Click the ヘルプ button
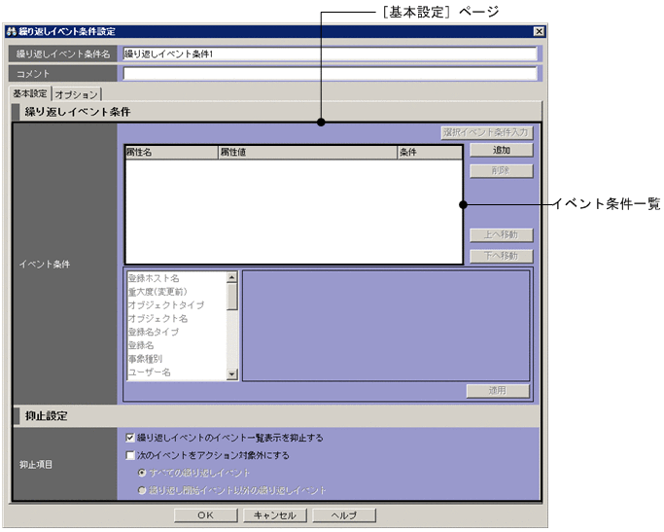664x532 pixels. pyautogui.click(x=344, y=515)
